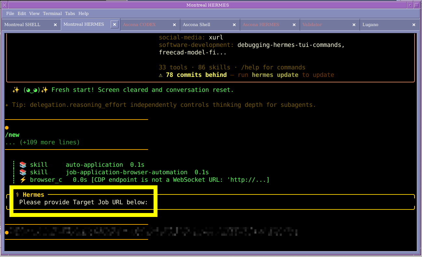
Task: Close the Ascona Shell tab
Action: 234,25
